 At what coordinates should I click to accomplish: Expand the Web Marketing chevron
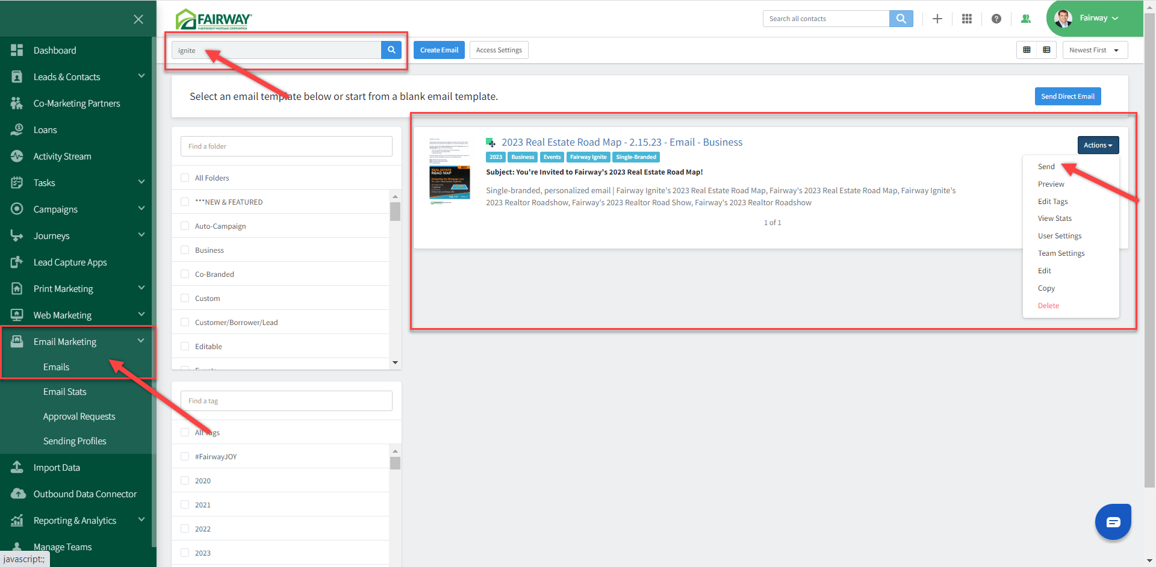coord(141,314)
